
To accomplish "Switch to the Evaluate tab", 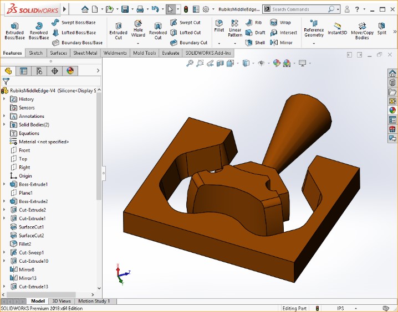I will (x=171, y=53).
